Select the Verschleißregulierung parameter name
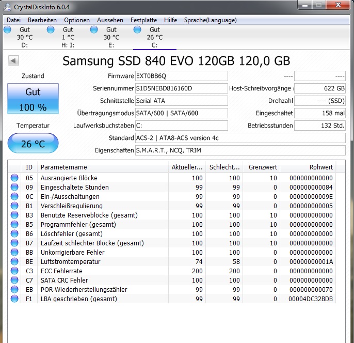Image resolution: width=354 pixels, height=343 pixels. (x=72, y=206)
